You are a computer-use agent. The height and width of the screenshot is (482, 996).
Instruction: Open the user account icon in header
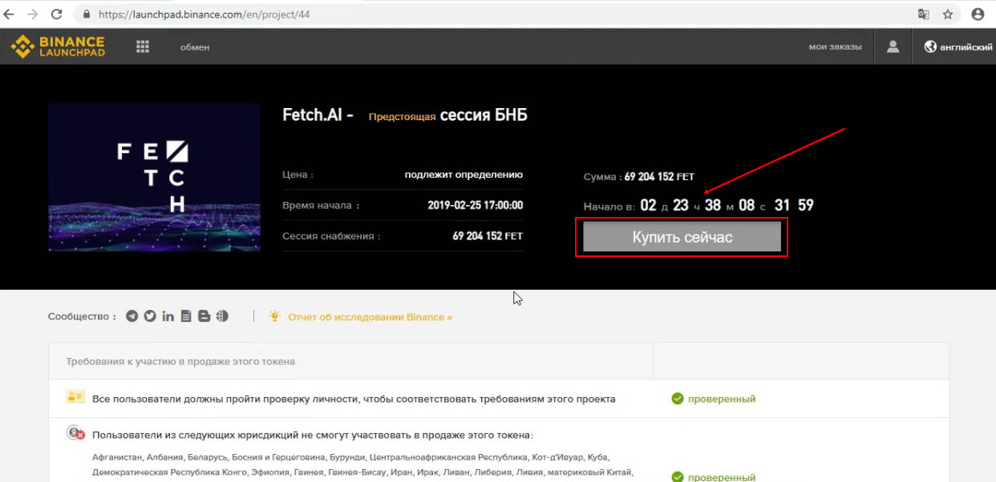pyautogui.click(x=893, y=46)
